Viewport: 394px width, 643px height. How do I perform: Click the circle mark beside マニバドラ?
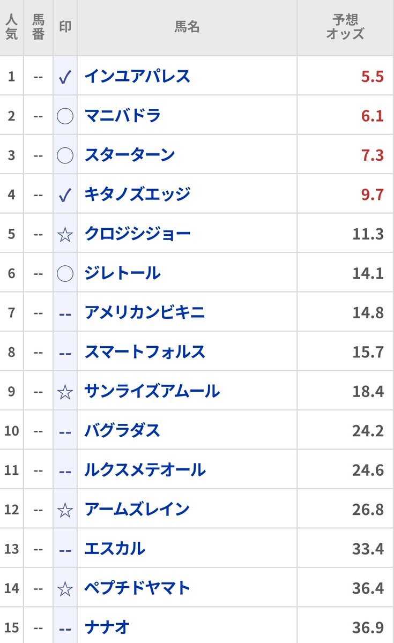[x=65, y=116]
